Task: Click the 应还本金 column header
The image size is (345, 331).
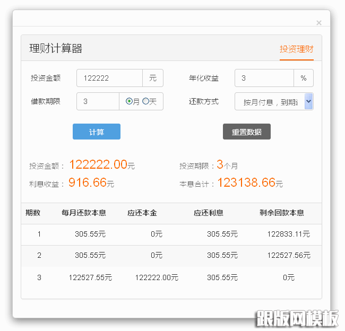Action: 142,213
